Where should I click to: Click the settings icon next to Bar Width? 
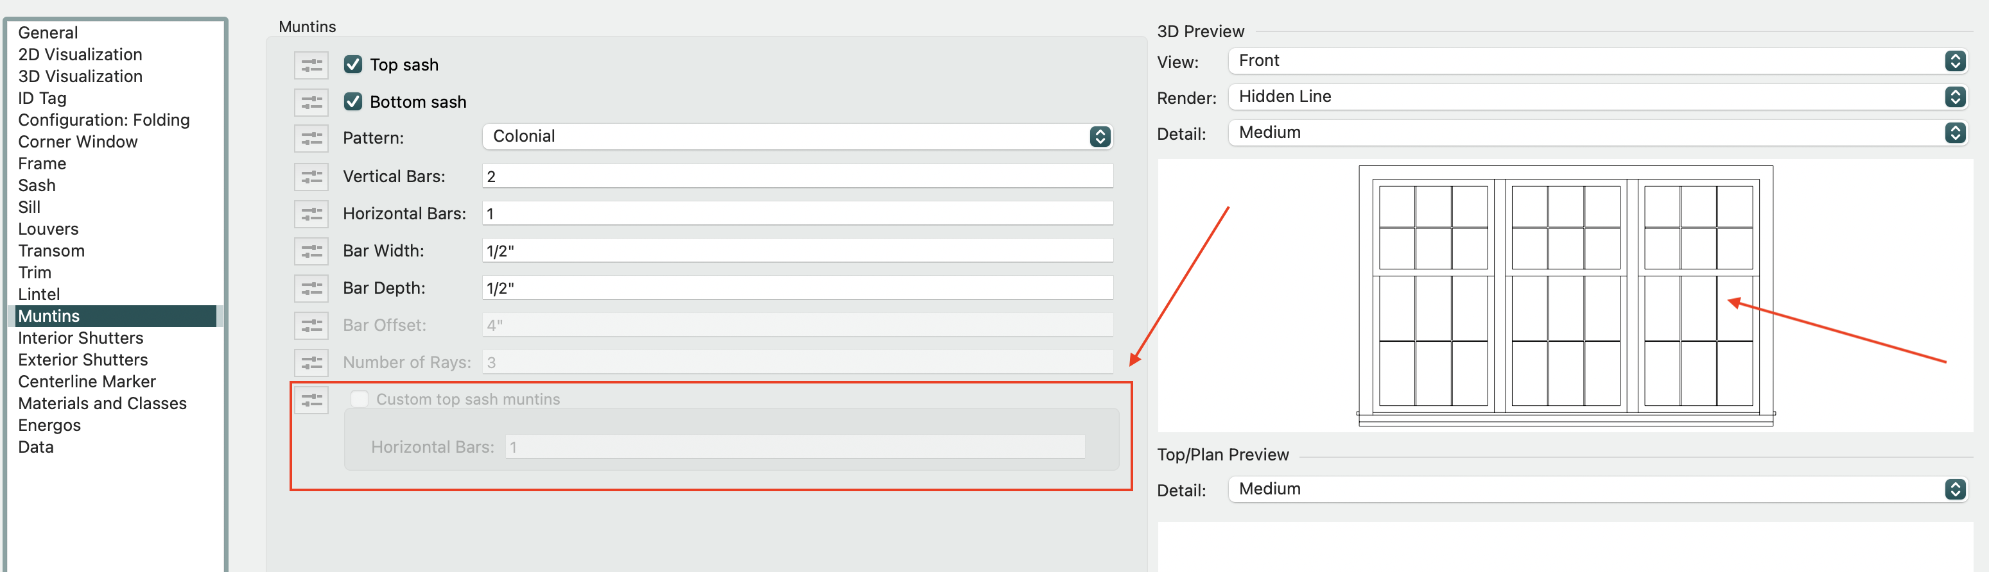pos(311,251)
